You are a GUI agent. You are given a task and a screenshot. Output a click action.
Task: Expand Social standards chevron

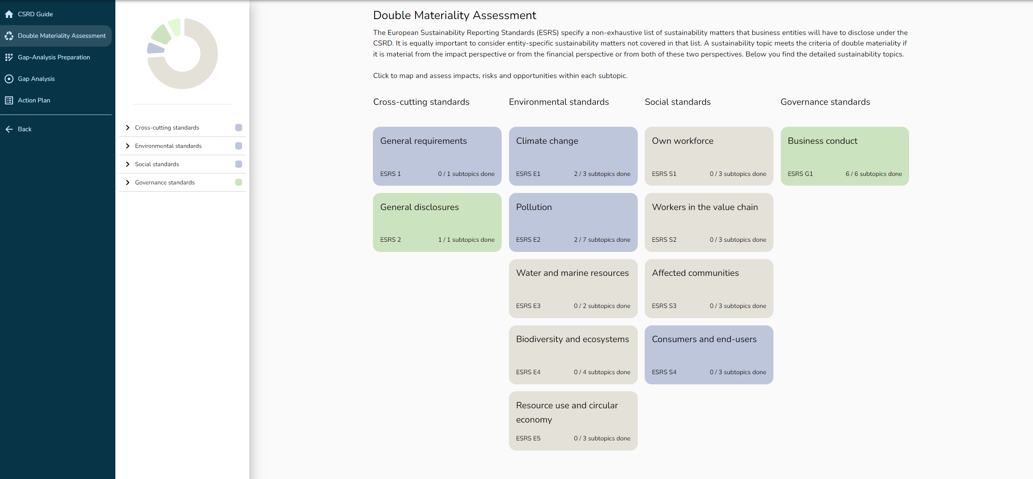pos(128,164)
